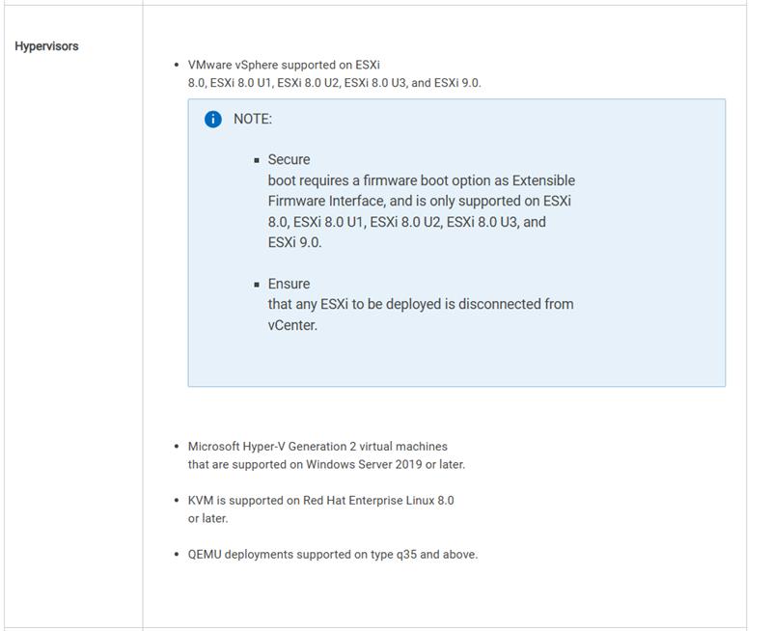Click the Microsoft Hyper-V Generation 2 line
The width and height of the screenshot is (772, 631).
click(x=317, y=446)
